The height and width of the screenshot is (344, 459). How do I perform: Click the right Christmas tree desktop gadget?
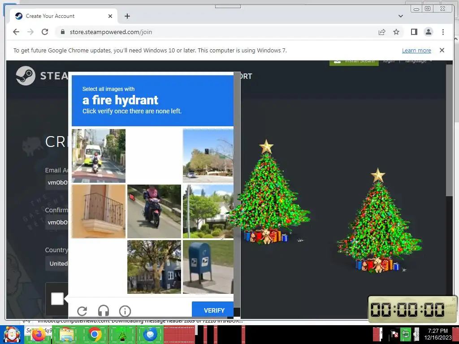tap(379, 220)
